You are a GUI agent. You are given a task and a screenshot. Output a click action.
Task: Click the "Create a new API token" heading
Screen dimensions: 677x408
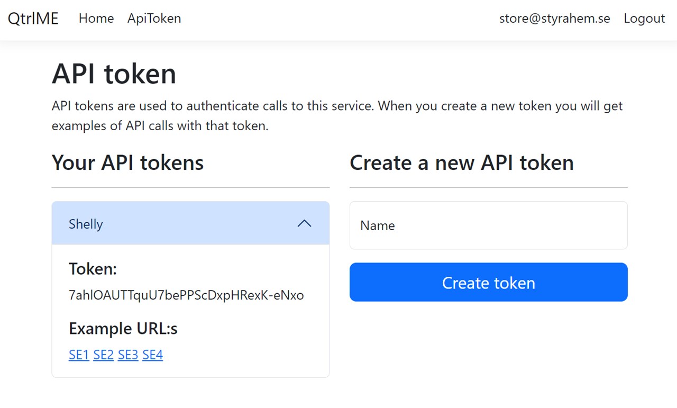pos(461,162)
